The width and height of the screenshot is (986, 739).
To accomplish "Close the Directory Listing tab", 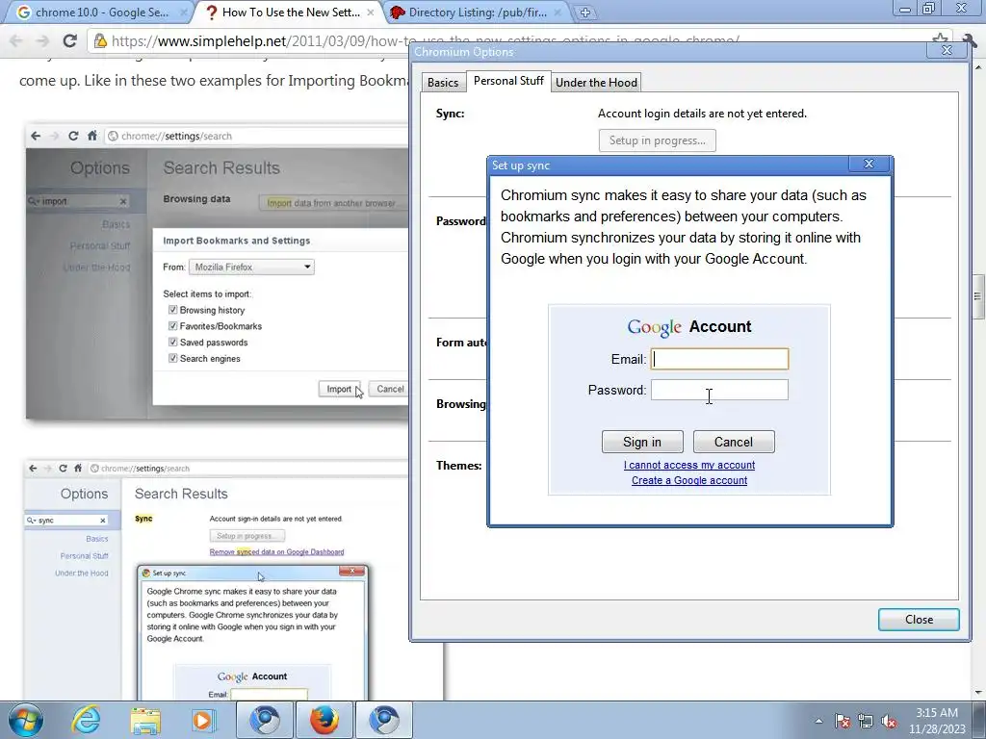I will pos(558,12).
